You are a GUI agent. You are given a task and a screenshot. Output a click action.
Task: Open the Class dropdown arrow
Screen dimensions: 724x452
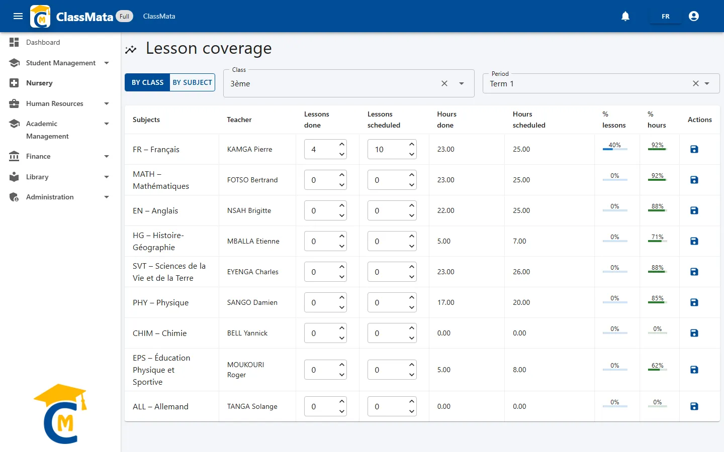[462, 83]
